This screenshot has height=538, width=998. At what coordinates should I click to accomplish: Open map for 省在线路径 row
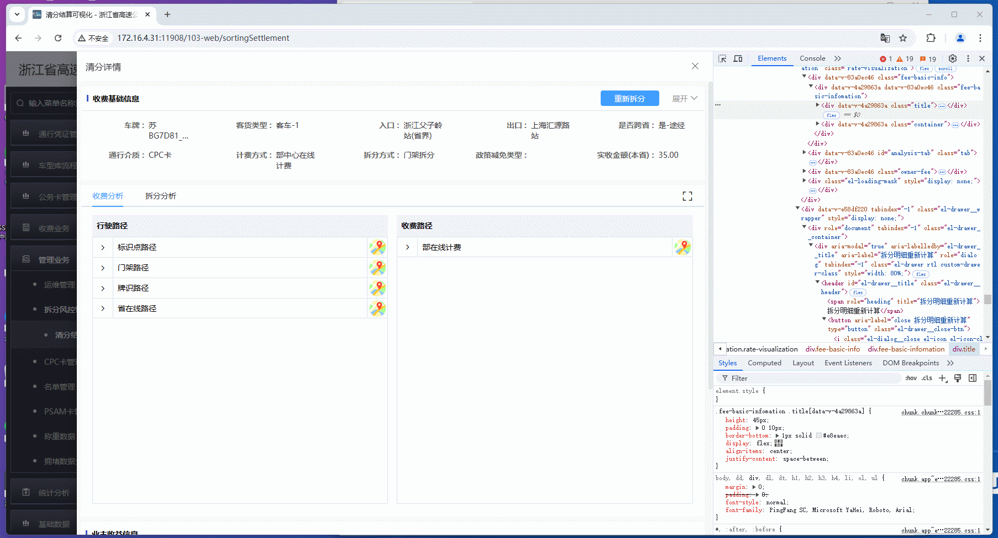pyautogui.click(x=377, y=308)
